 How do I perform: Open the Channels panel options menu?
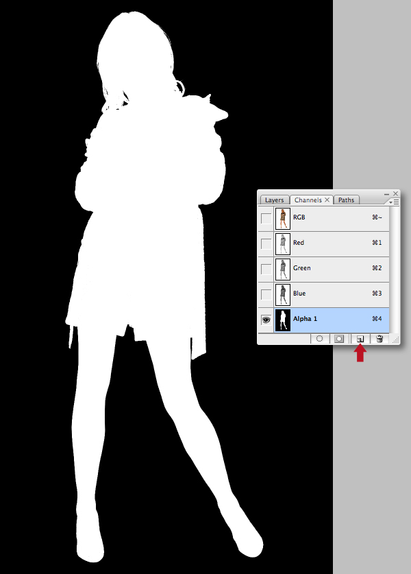395,202
